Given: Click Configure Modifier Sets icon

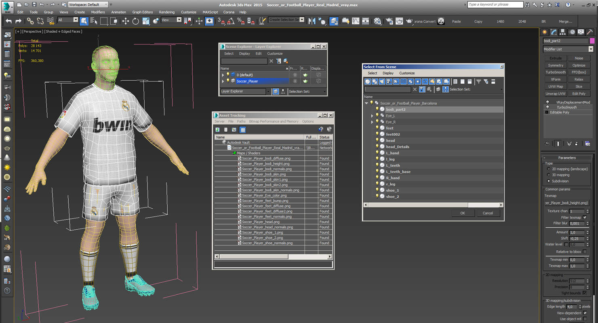Looking at the screenshot, I should (x=587, y=143).
